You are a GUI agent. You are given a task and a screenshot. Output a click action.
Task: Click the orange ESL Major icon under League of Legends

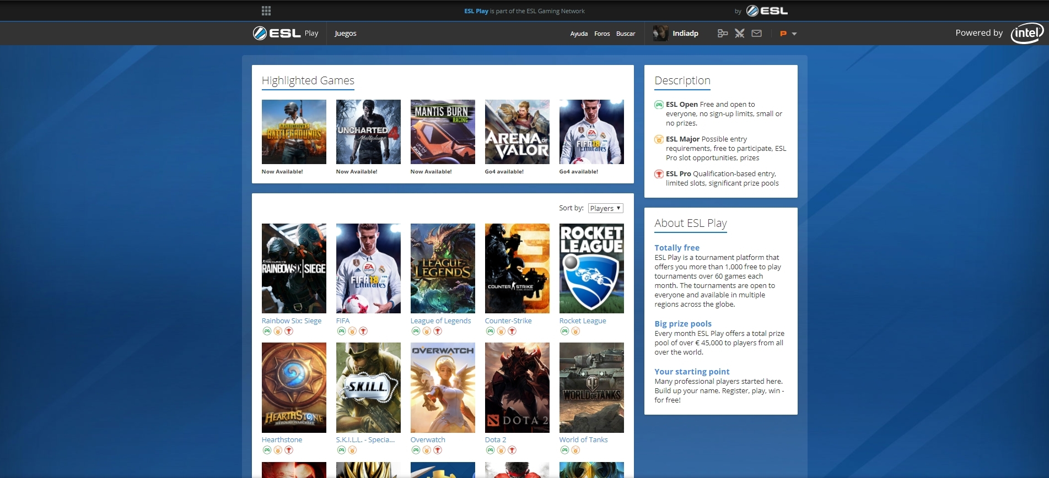pyautogui.click(x=427, y=331)
